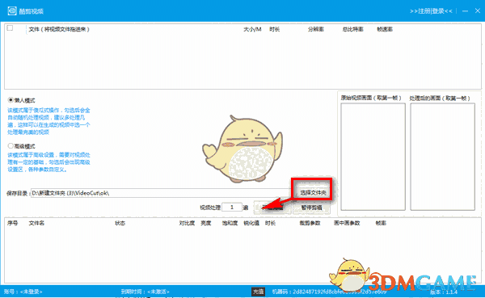The image size is (485, 298).
Task: Click the 亮度 column header
Action: (x=205, y=223)
